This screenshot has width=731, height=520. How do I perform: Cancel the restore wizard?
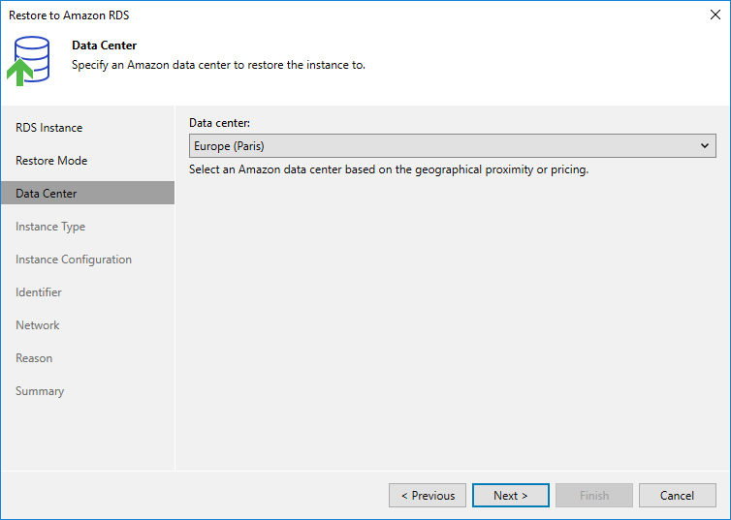[677, 496]
